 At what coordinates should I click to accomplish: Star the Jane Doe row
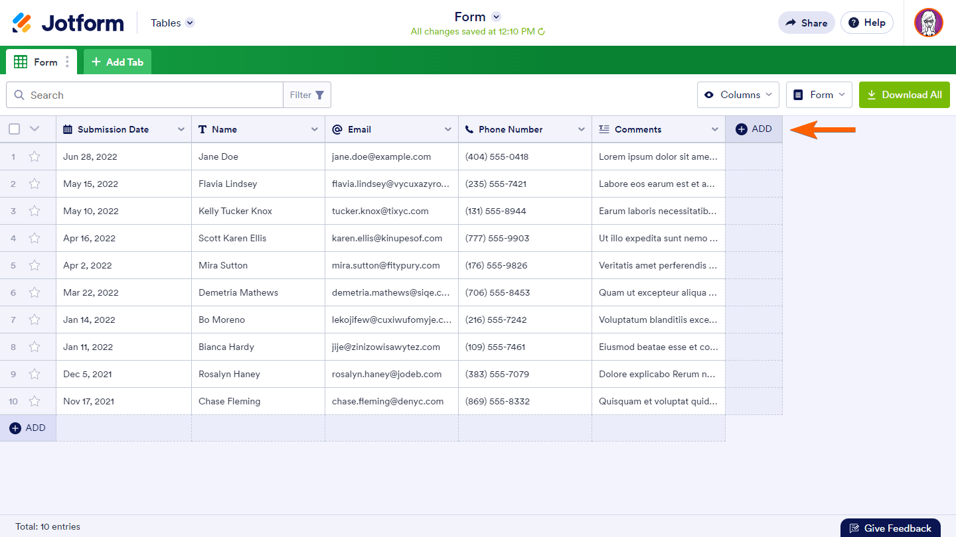(x=35, y=156)
